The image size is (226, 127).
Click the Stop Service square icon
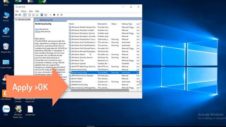(x=54, y=15)
